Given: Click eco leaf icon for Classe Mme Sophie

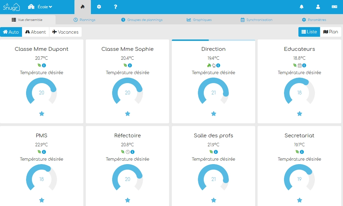Looking at the screenshot, I should (125, 65).
